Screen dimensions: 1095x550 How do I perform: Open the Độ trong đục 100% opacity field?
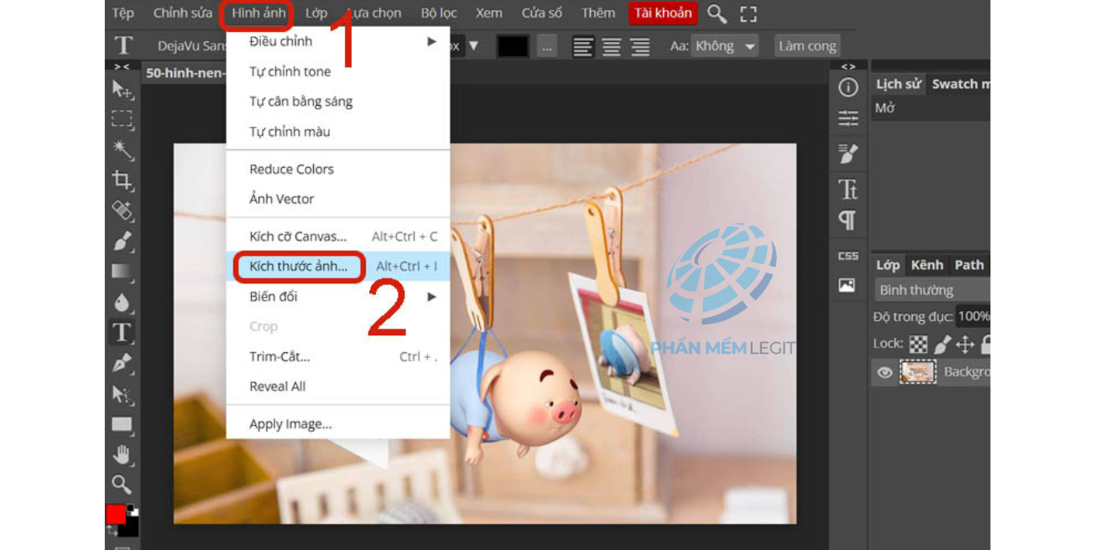974,316
